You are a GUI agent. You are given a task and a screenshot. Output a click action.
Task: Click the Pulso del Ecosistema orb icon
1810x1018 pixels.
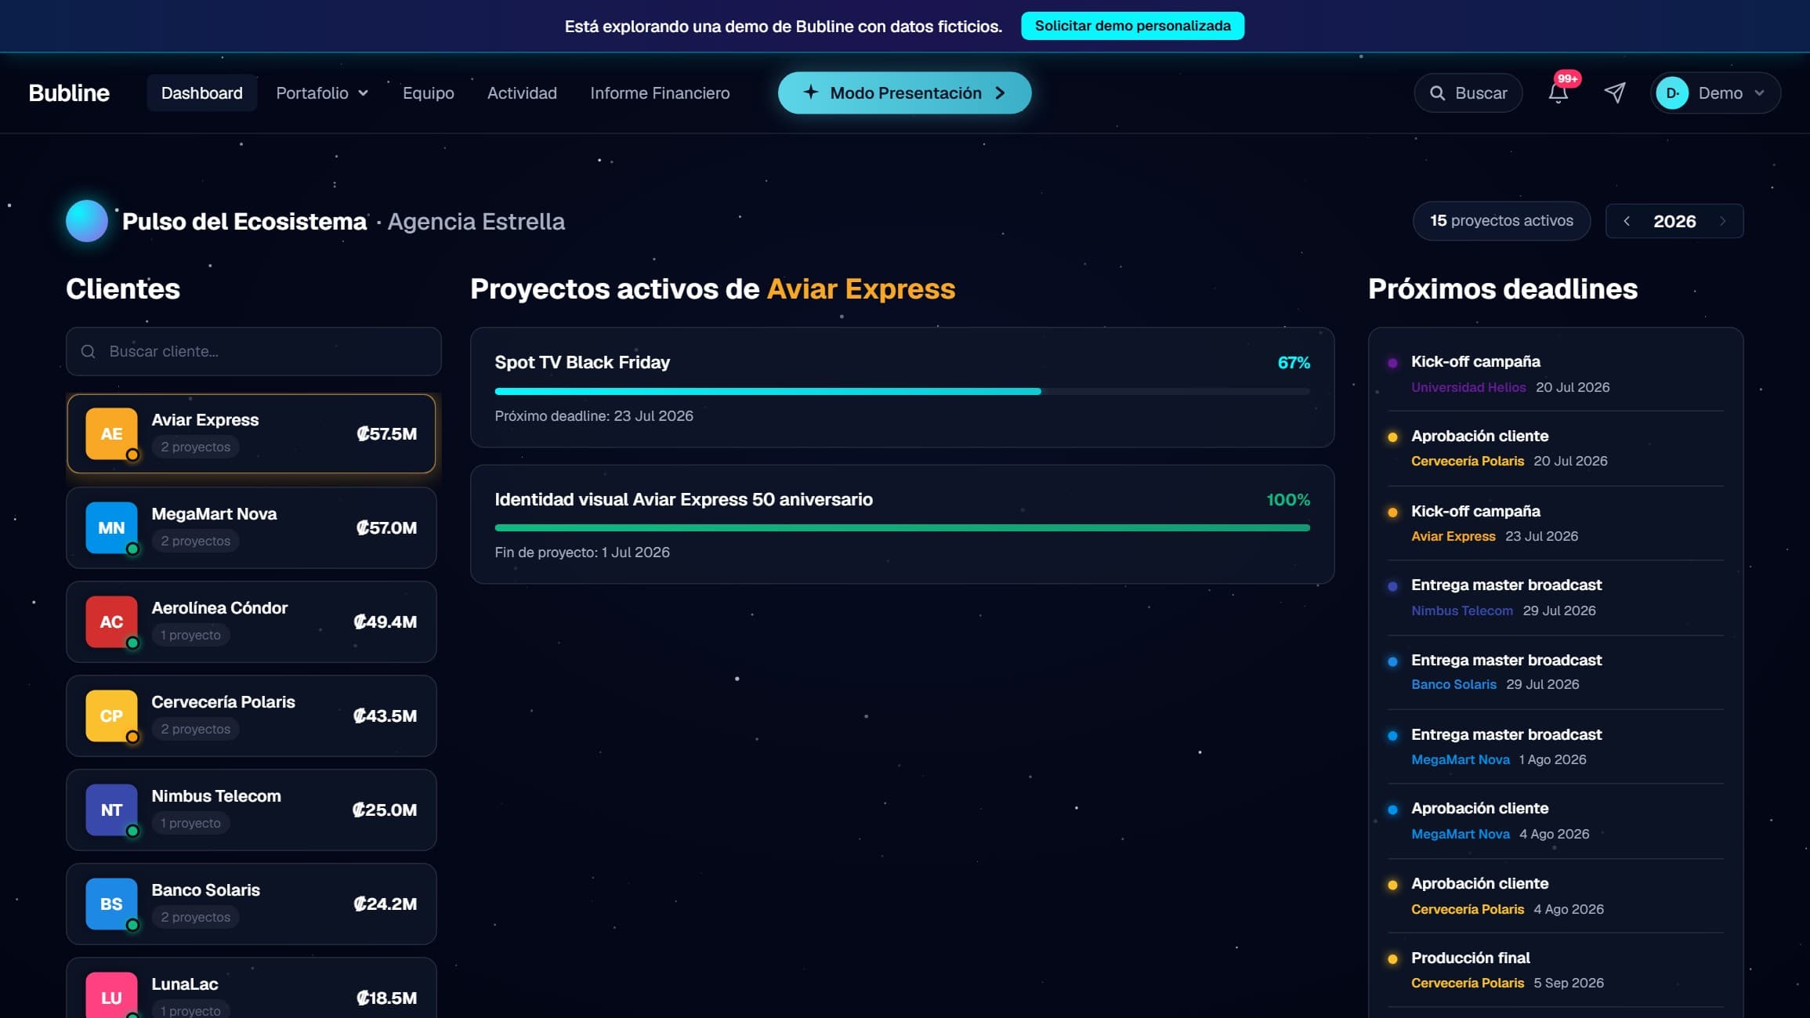click(x=87, y=221)
